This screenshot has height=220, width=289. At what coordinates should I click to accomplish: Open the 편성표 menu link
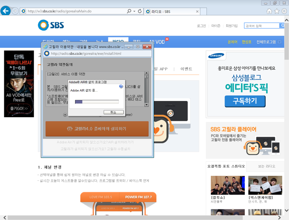tap(246, 42)
